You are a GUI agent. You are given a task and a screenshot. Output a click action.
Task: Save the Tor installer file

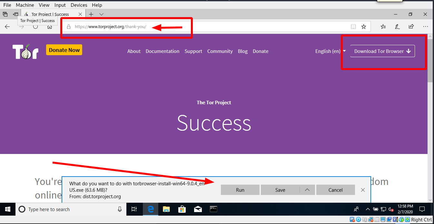pyautogui.click(x=280, y=190)
